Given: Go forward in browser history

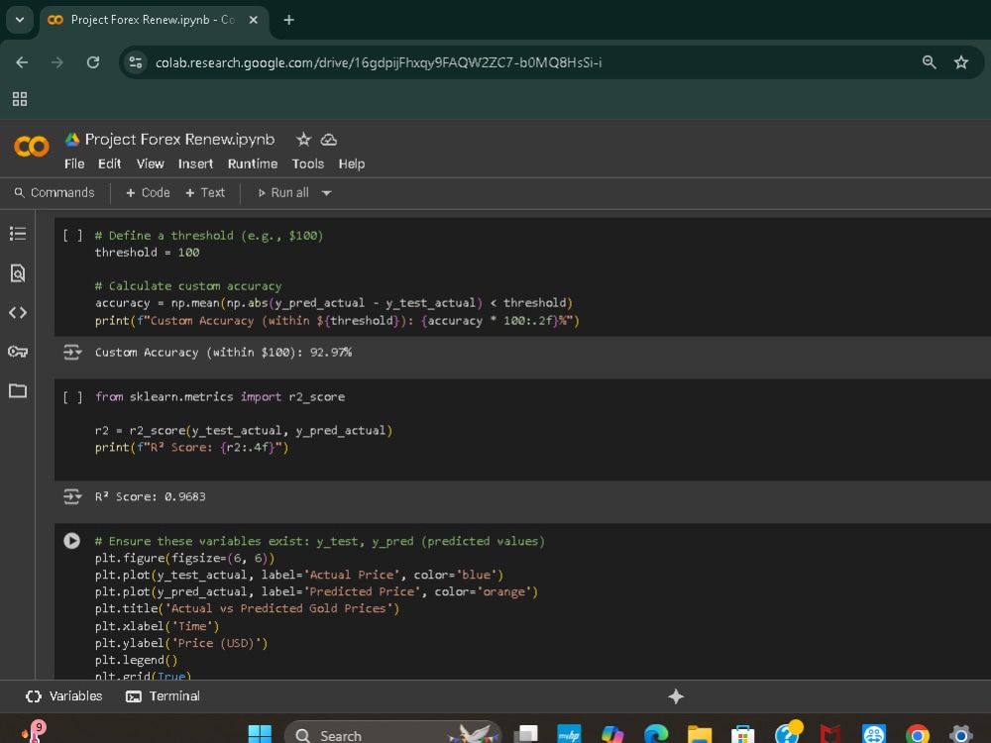Looking at the screenshot, I should (x=57, y=62).
